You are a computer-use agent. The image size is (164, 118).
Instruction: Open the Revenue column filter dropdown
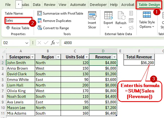(x=114, y=57)
